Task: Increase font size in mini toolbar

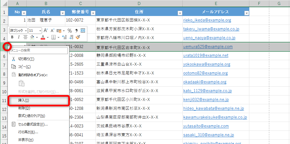Action: [x=45, y=30]
